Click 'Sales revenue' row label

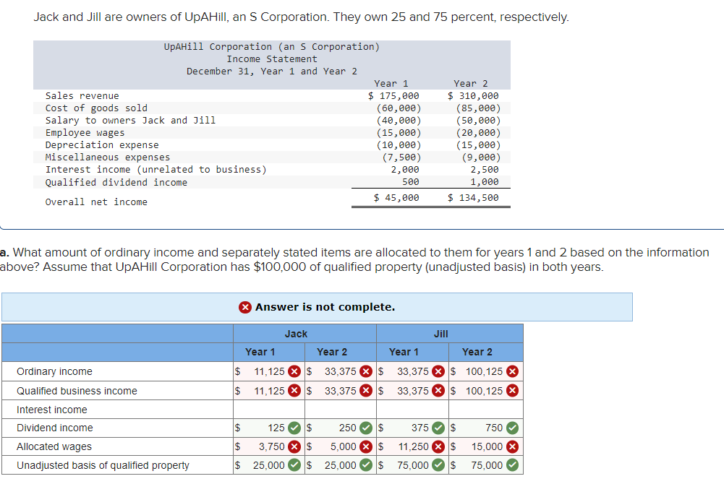click(82, 96)
